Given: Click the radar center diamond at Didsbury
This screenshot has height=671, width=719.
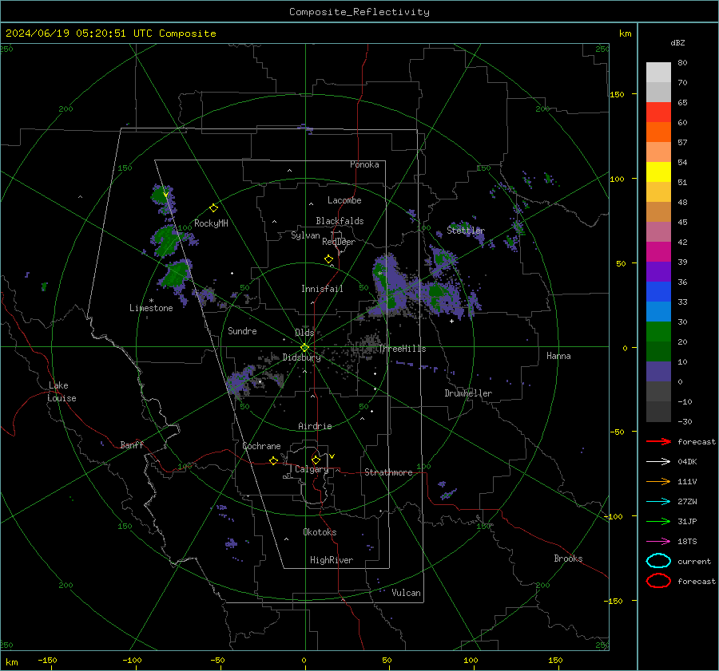Looking at the screenshot, I should (304, 348).
